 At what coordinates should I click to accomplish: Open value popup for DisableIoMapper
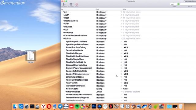click(x=122, y=53)
